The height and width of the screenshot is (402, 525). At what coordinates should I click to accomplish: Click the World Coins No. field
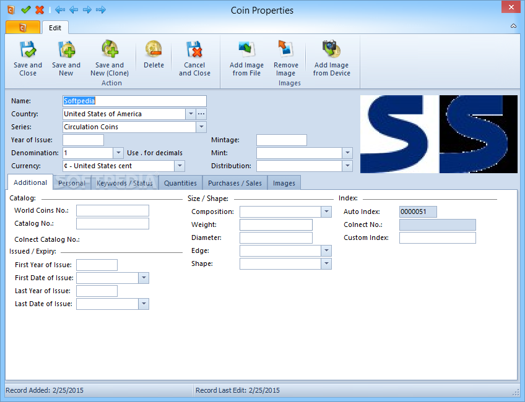coord(113,211)
